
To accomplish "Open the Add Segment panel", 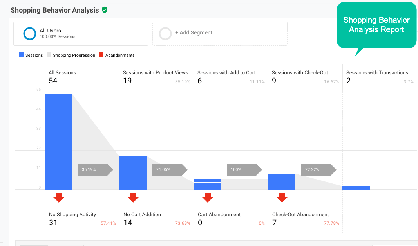I will pos(220,34).
